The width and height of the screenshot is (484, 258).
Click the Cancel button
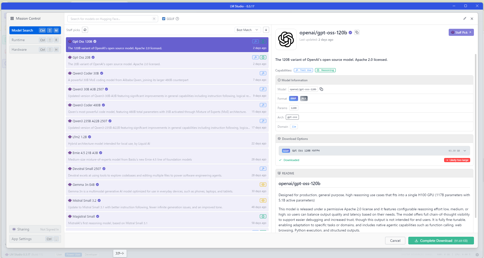point(395,241)
